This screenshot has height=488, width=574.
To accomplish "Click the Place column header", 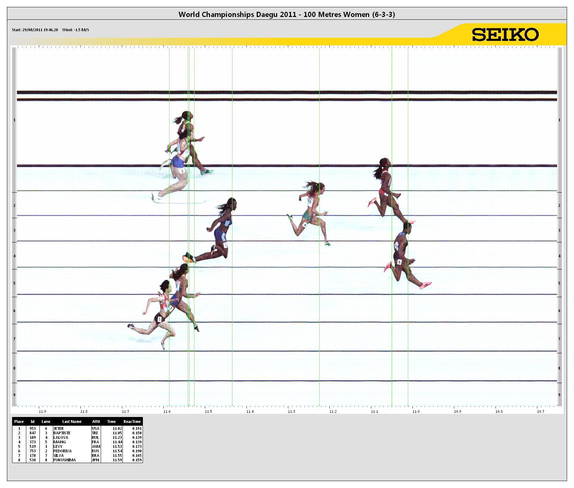I will (x=19, y=422).
